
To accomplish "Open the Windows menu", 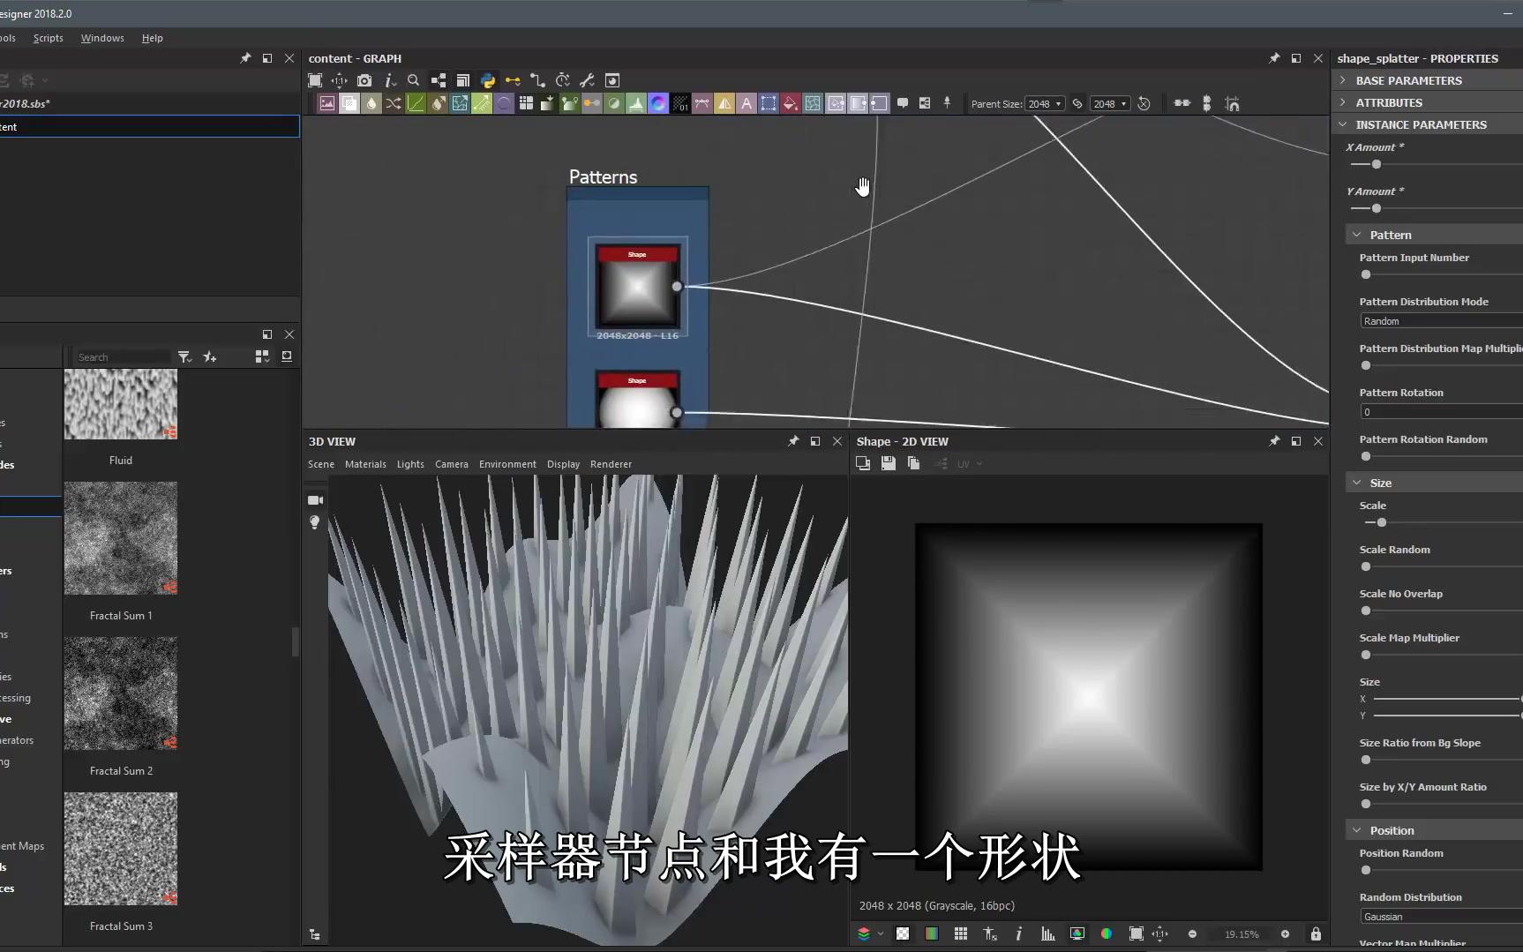I will (102, 38).
